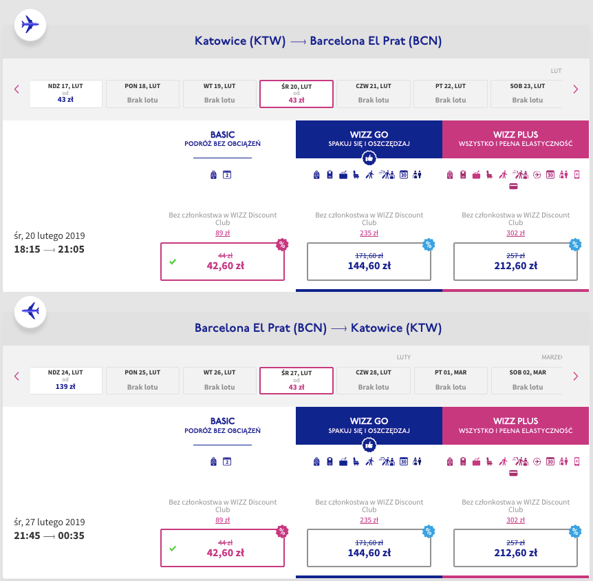Open return BASIC Discount Club 89 zł link

(222, 520)
